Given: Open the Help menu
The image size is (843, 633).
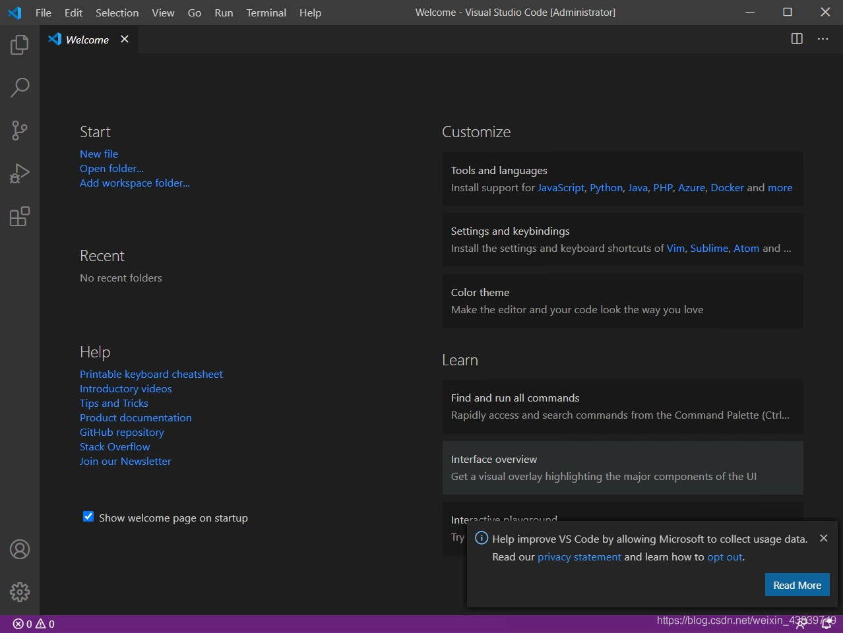Looking at the screenshot, I should click(310, 13).
